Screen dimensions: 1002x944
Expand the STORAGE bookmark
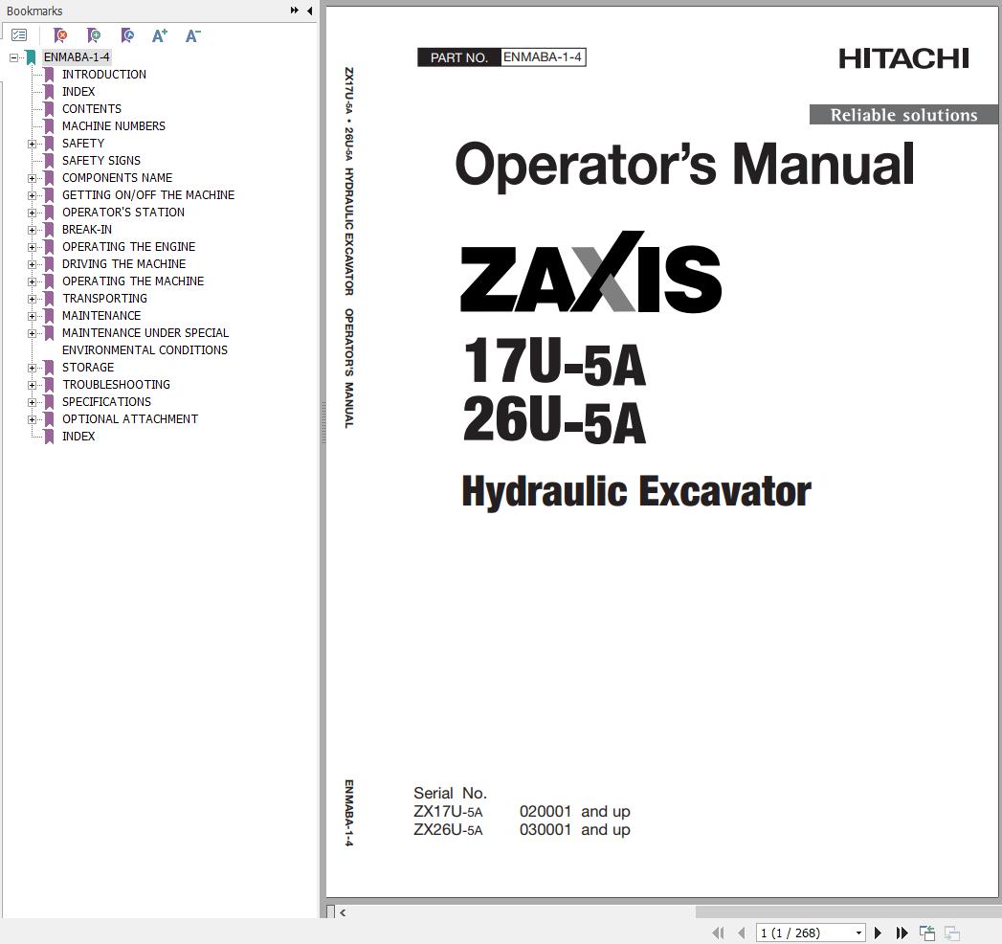32,369
